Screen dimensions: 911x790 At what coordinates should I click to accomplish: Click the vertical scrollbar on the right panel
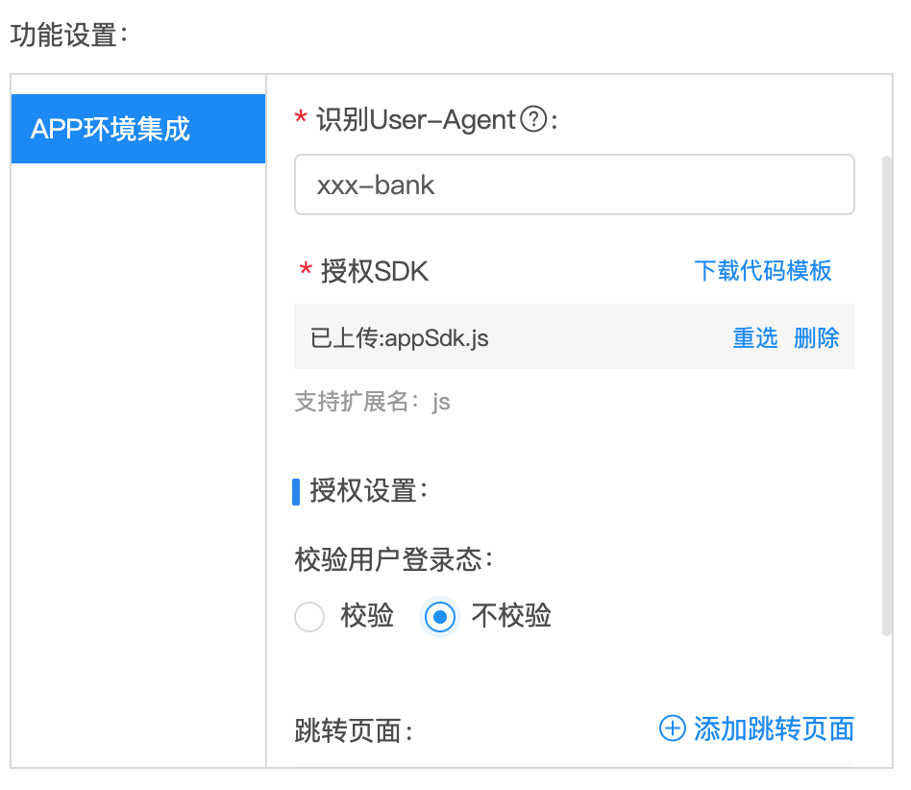(x=887, y=396)
